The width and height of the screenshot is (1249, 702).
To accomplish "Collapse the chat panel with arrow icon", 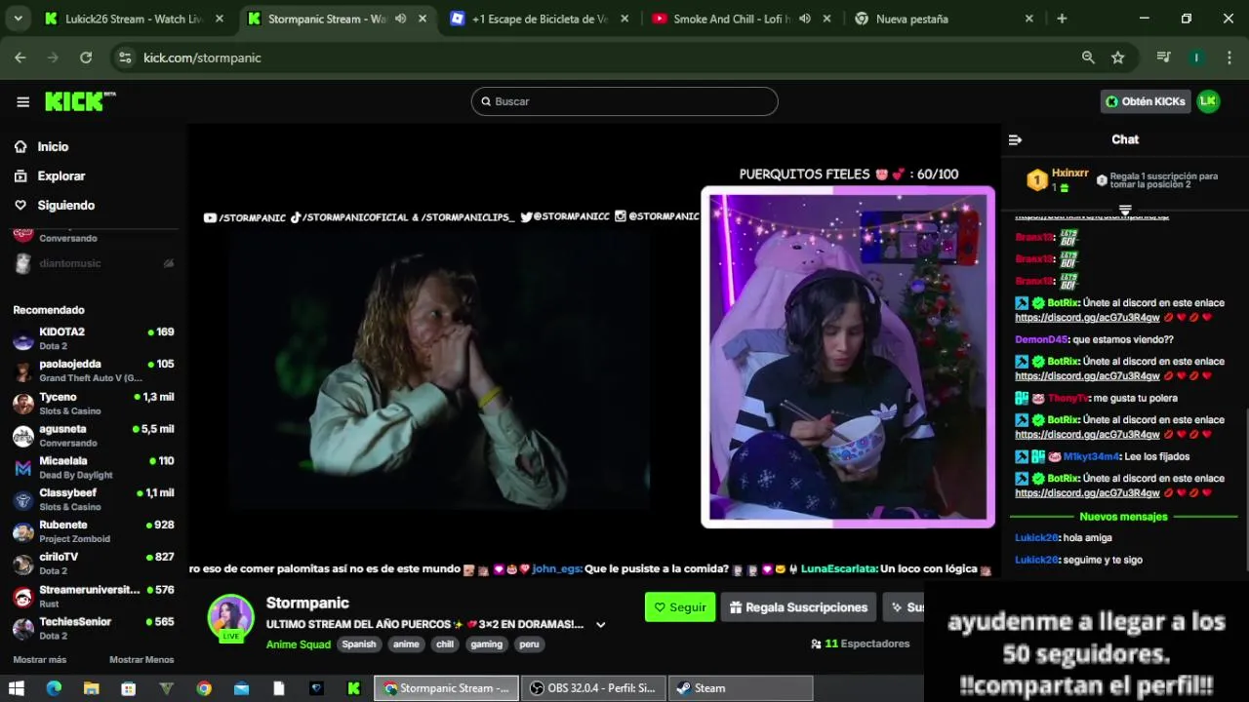I will 1015,139.
